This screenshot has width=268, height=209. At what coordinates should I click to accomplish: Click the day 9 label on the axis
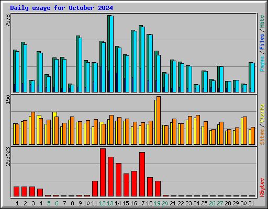click(80, 203)
